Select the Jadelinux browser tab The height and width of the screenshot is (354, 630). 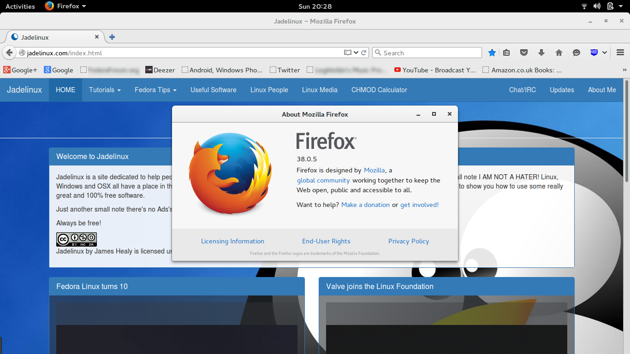pyautogui.click(x=55, y=37)
